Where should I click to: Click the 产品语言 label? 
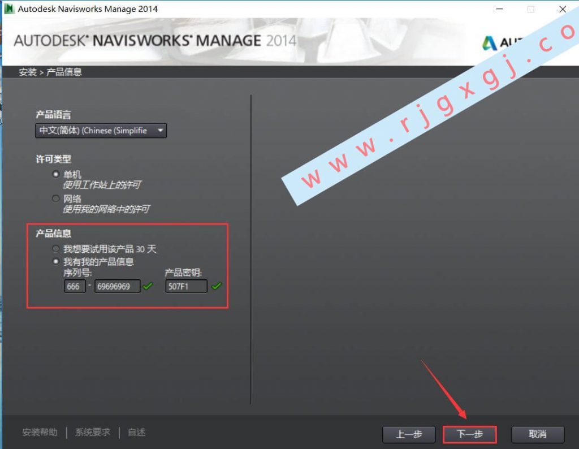point(54,115)
